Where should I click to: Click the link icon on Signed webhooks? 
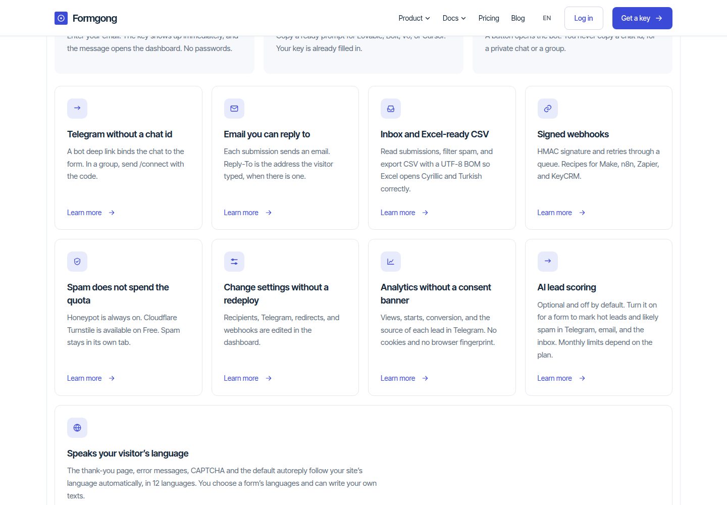[x=548, y=108]
